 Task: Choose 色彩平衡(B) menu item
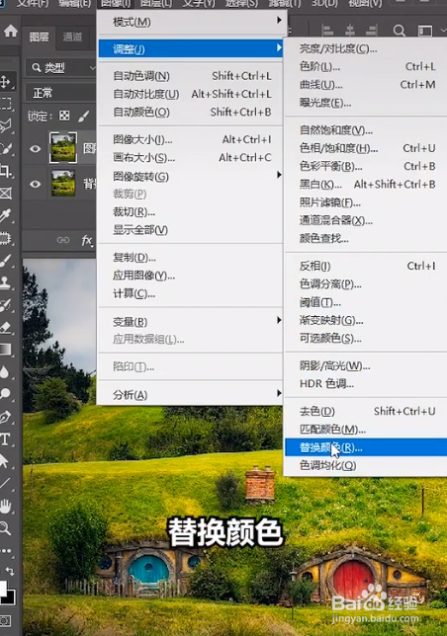[366, 166]
